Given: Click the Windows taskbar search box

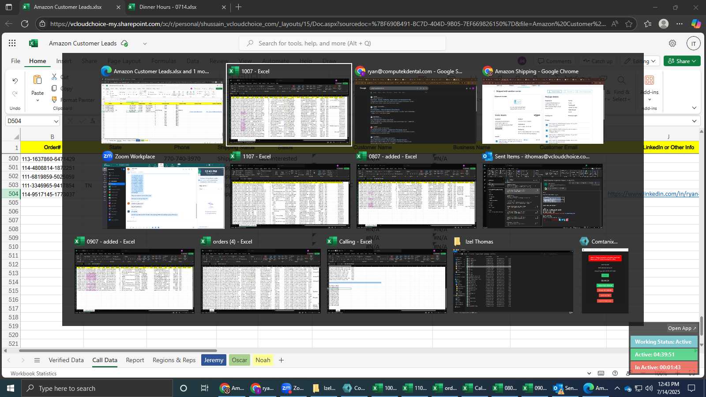Looking at the screenshot, I should pos(97,388).
